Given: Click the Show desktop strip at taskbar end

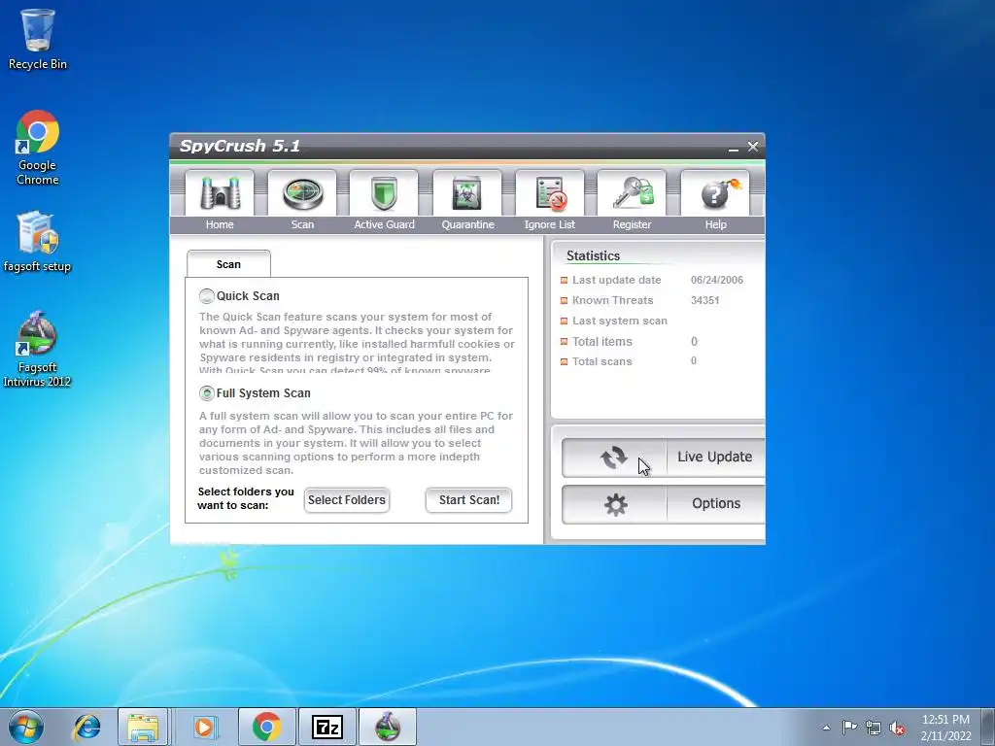Looking at the screenshot, I should point(988,727).
